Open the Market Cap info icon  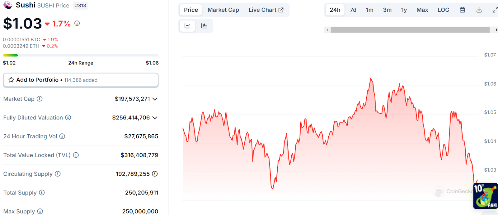[40, 99]
